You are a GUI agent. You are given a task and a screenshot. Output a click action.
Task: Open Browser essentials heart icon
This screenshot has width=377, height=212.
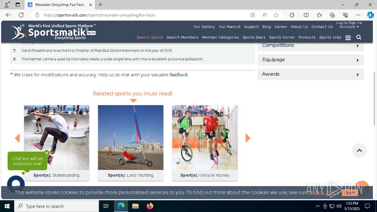pos(345,15)
